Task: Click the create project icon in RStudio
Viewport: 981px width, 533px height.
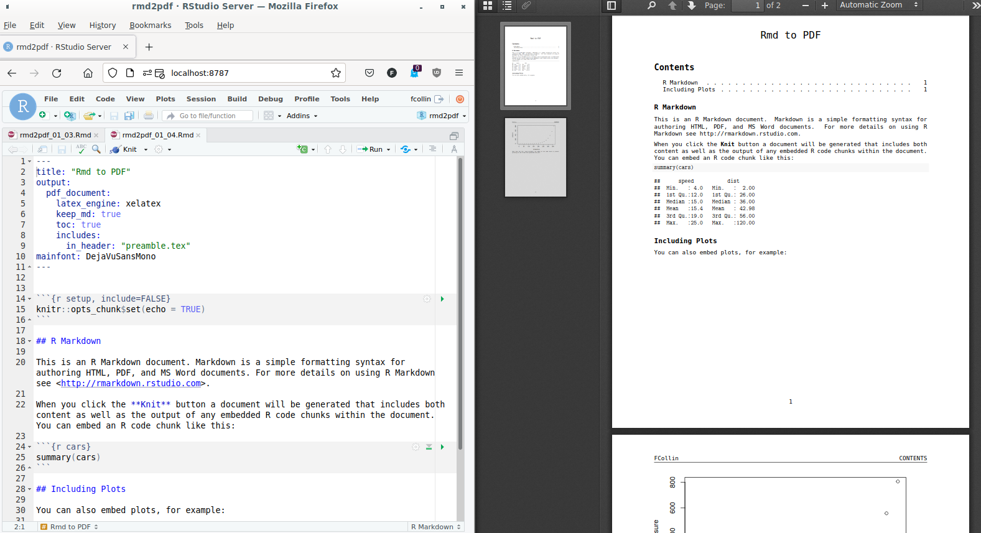Action: [70, 116]
